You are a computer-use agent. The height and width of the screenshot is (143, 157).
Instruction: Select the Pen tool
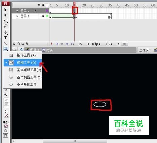(x=6, y=32)
